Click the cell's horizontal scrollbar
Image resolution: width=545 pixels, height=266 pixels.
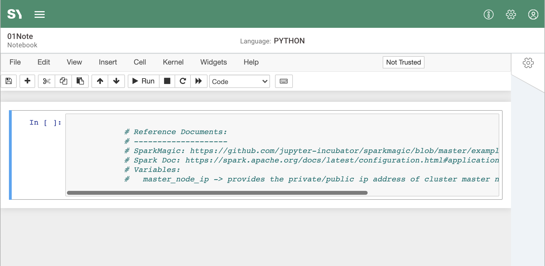click(217, 193)
